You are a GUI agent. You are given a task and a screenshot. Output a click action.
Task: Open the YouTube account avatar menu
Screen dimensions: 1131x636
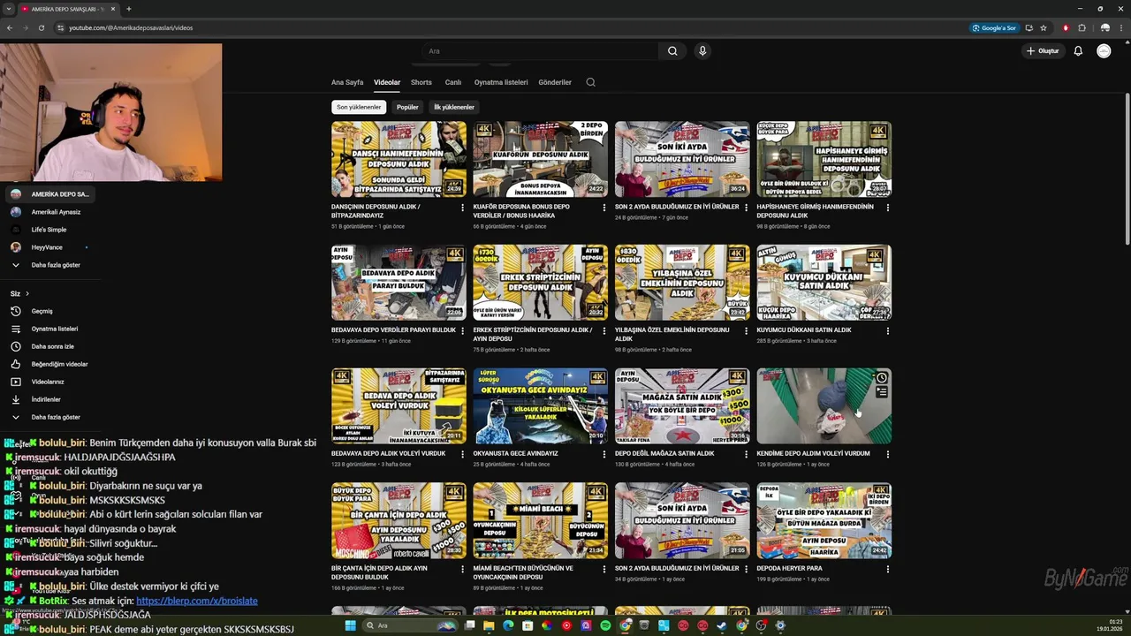[1104, 51]
